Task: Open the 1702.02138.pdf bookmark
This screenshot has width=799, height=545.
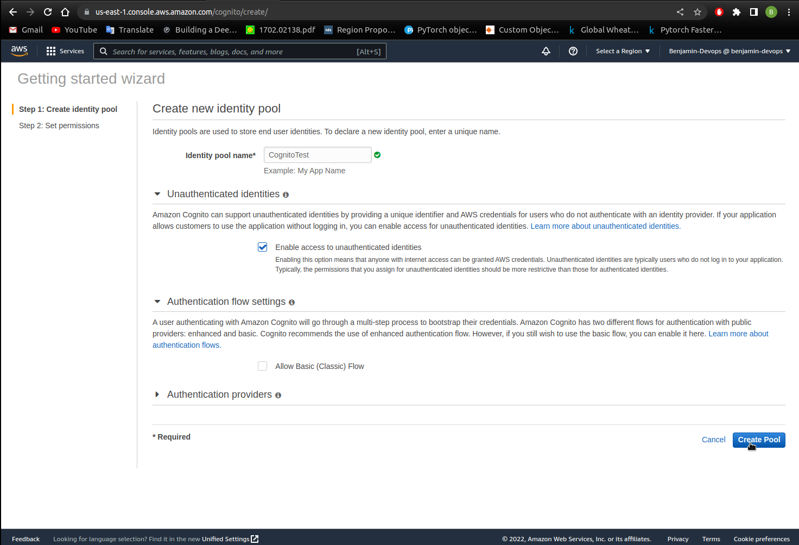Action: [x=281, y=30]
